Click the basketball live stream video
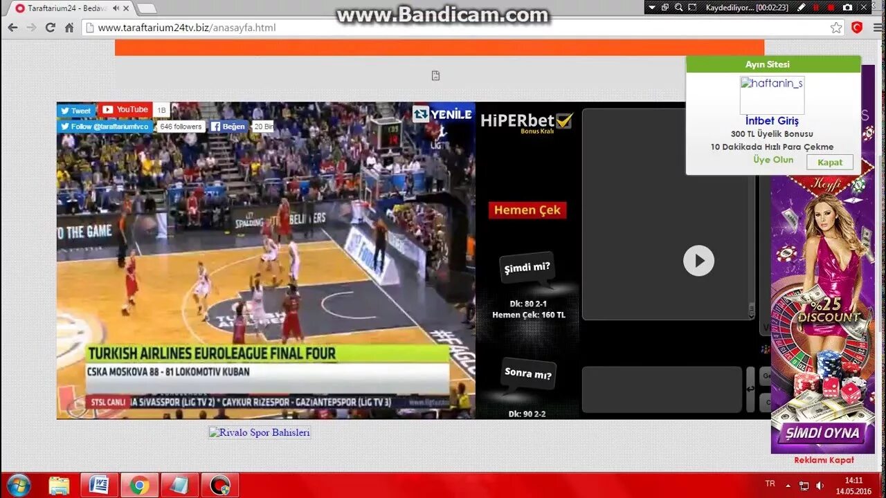Image resolution: width=886 pixels, height=498 pixels. coord(266,260)
